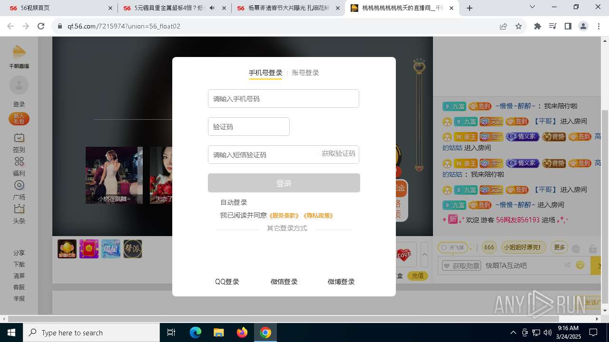The width and height of the screenshot is (609, 342).
Task: Click 分享 share in sidebar
Action: click(x=19, y=253)
